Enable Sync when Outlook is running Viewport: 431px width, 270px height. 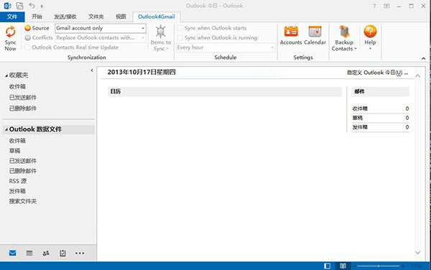pos(180,37)
